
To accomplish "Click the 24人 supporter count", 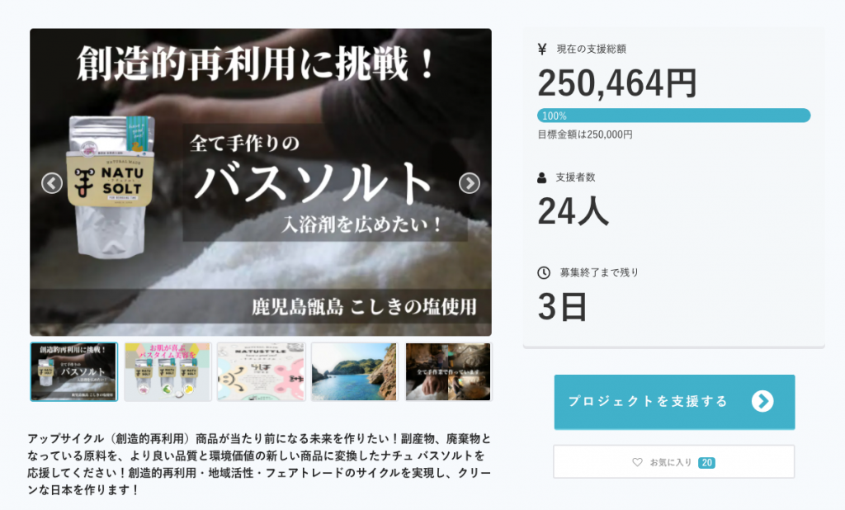I will coord(574,211).
